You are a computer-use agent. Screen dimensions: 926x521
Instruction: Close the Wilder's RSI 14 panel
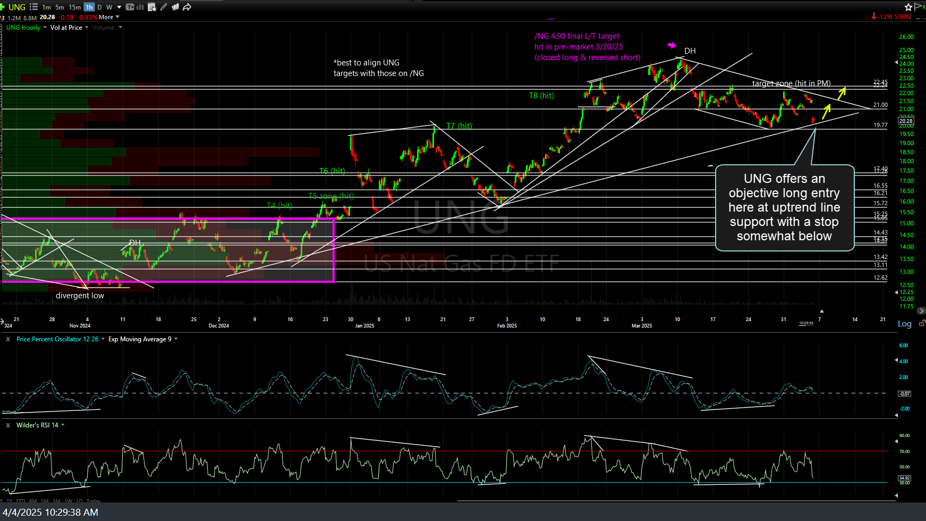(8, 425)
